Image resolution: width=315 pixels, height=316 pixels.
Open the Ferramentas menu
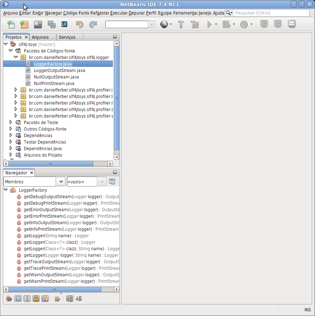pyautogui.click(x=185, y=13)
